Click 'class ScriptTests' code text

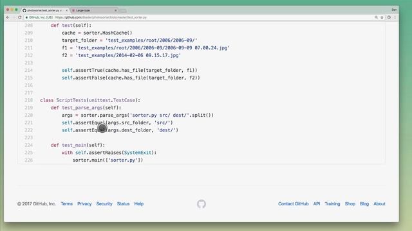pyautogui.click(x=63, y=100)
